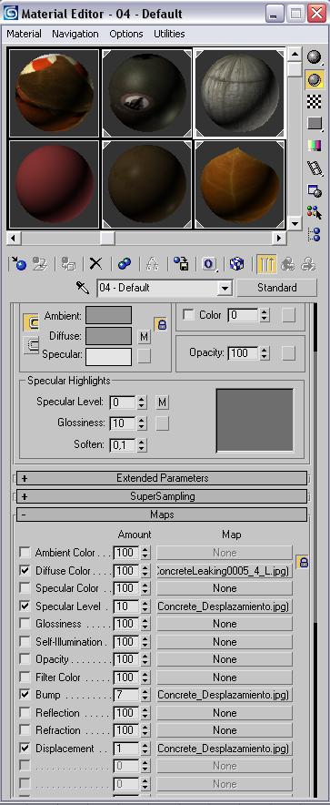Viewport: 330px width, 805px height.
Task: Click the Make Unique icon
Action: click(152, 264)
